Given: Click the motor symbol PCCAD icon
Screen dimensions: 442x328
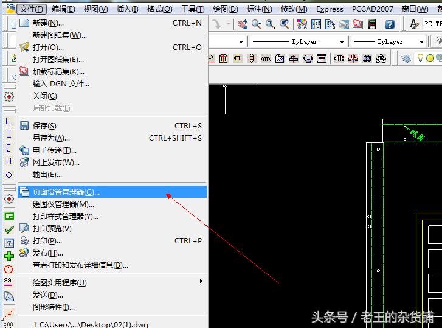Looking at the screenshot, I should tap(339, 58).
